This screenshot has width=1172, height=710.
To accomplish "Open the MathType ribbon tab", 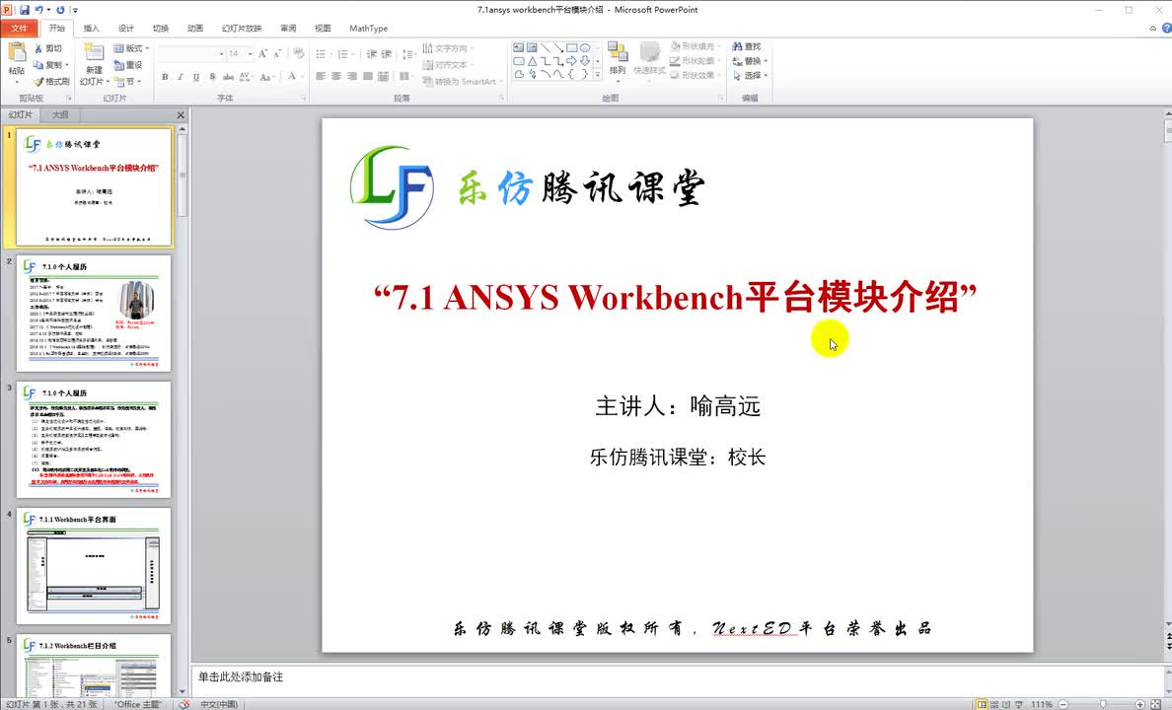I will pos(369,29).
